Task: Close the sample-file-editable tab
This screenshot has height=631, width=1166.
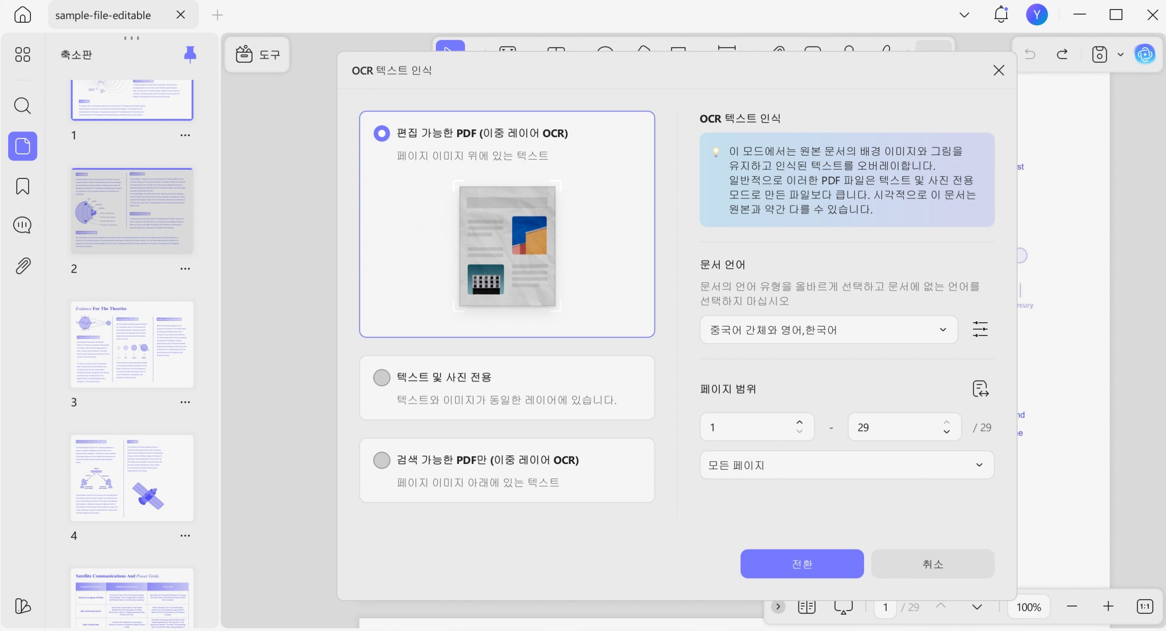Action: tap(181, 15)
